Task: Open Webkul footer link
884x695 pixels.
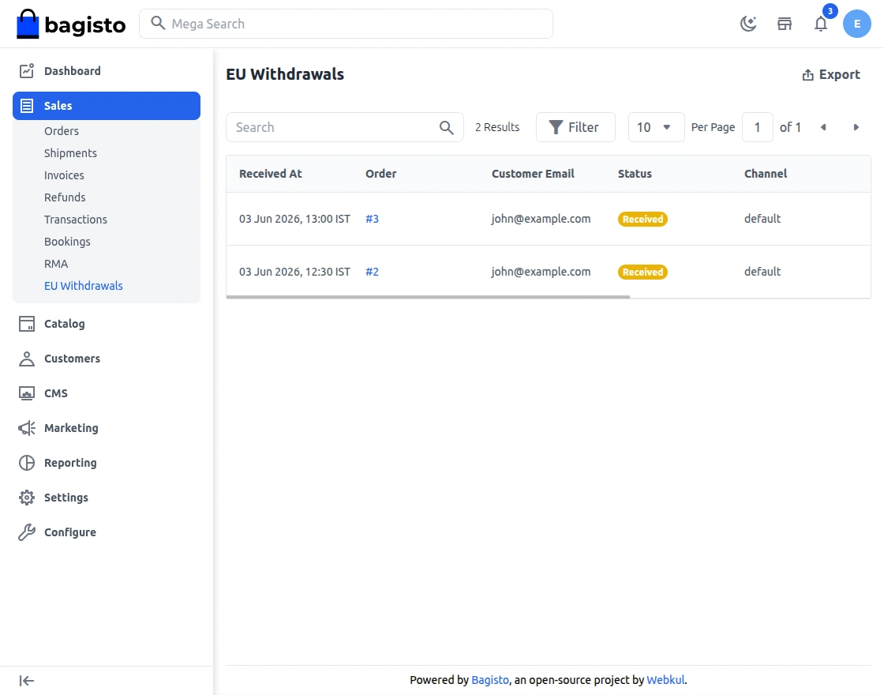Action: [665, 680]
